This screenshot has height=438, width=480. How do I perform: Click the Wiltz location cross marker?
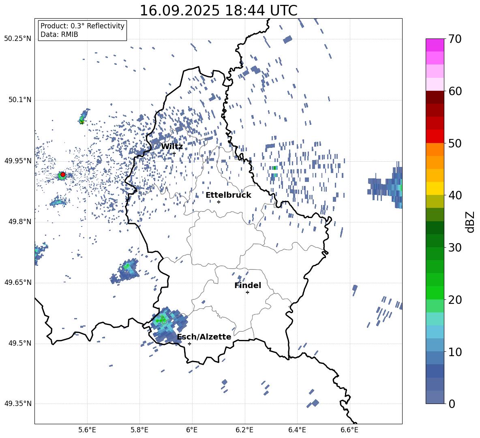point(174,154)
